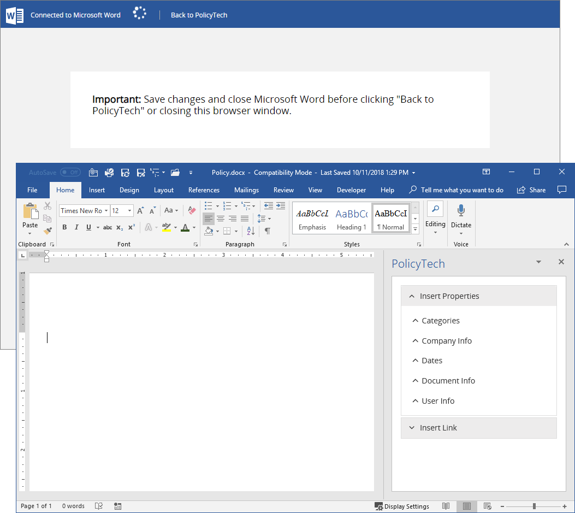Switch to Web Layout view icon
Image resolution: width=575 pixels, height=513 pixels.
click(488, 506)
